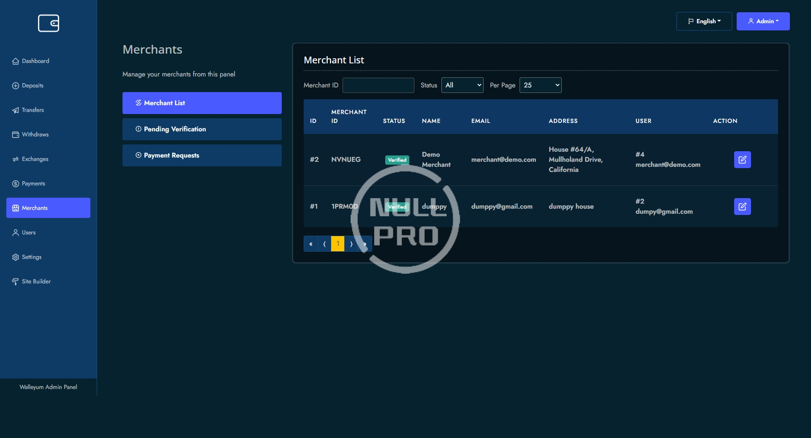This screenshot has height=438, width=811.
Task: Switch to Pending Verification tab
Action: [x=202, y=129]
